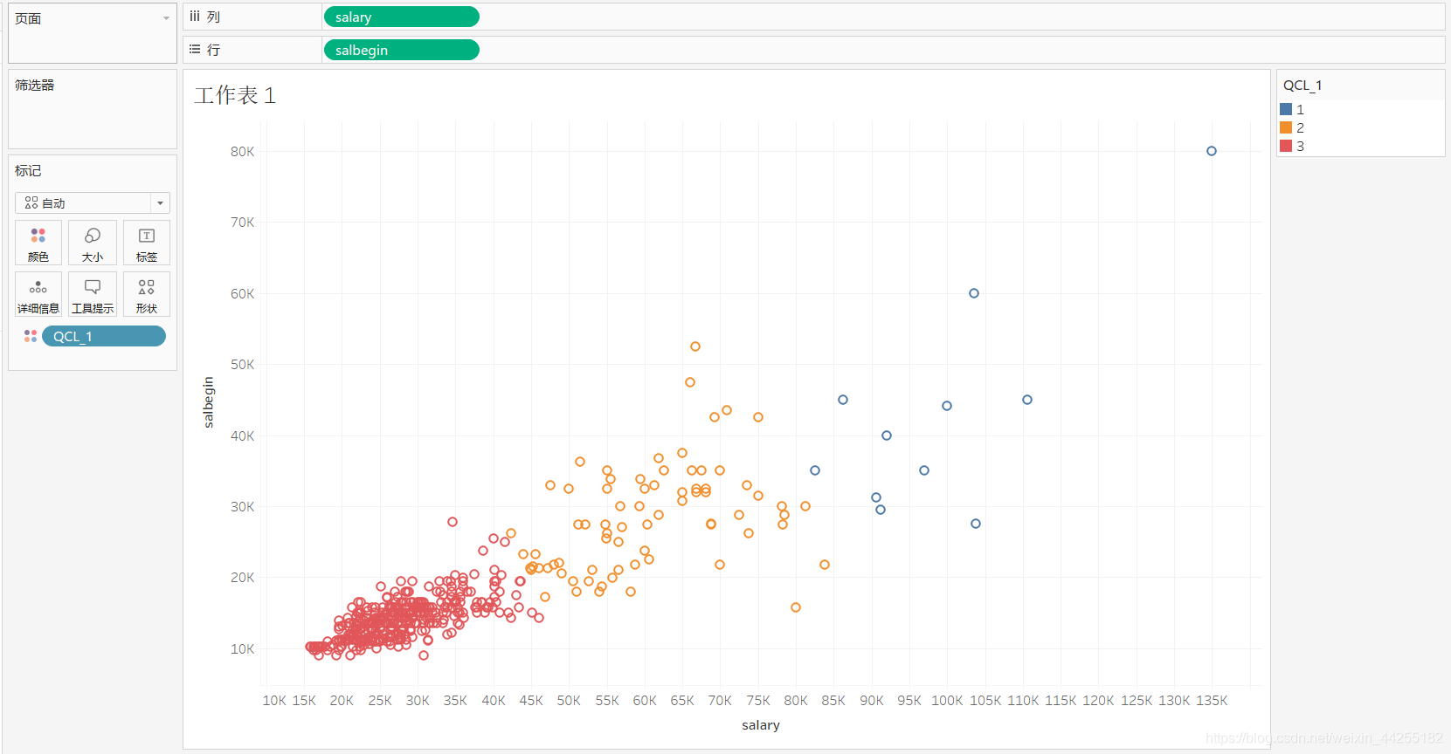Select the blue point at 60K salbegin

[974, 293]
